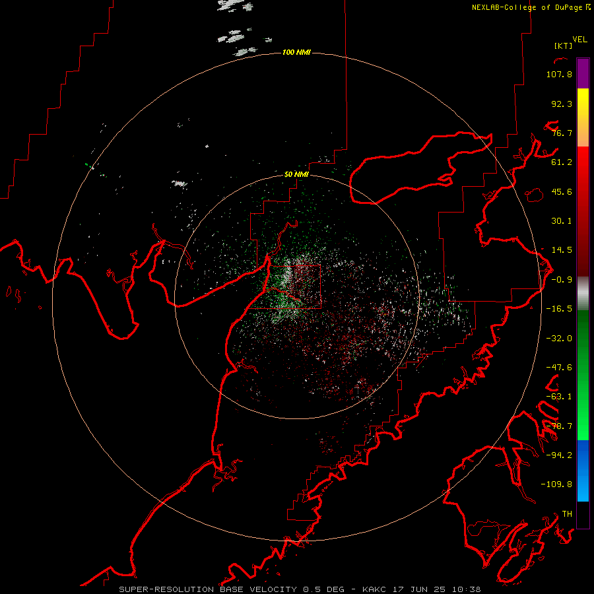Image resolution: width=594 pixels, height=594 pixels.
Task: Click the 17 JUN 25 10:38 timestamp
Action: pyautogui.click(x=437, y=589)
